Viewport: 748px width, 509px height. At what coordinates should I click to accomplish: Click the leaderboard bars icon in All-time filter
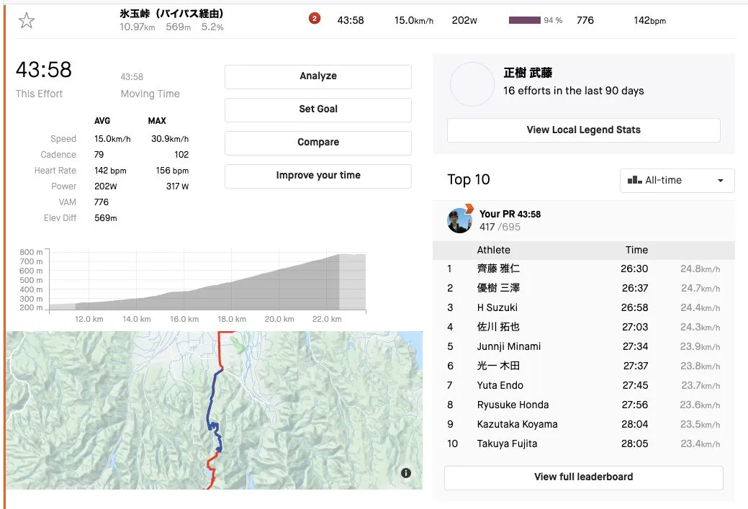point(634,181)
